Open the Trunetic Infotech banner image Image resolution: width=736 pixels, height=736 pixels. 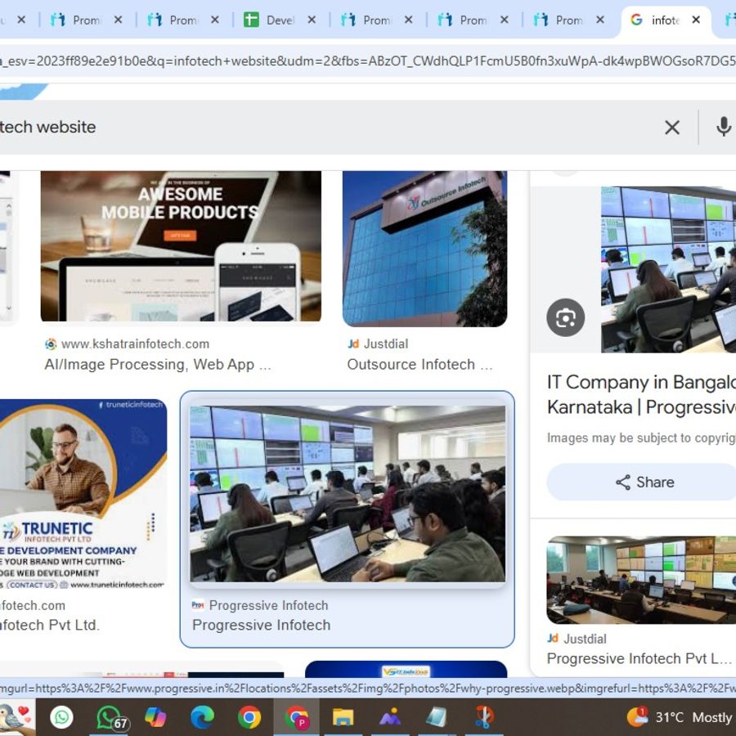pyautogui.click(x=83, y=494)
